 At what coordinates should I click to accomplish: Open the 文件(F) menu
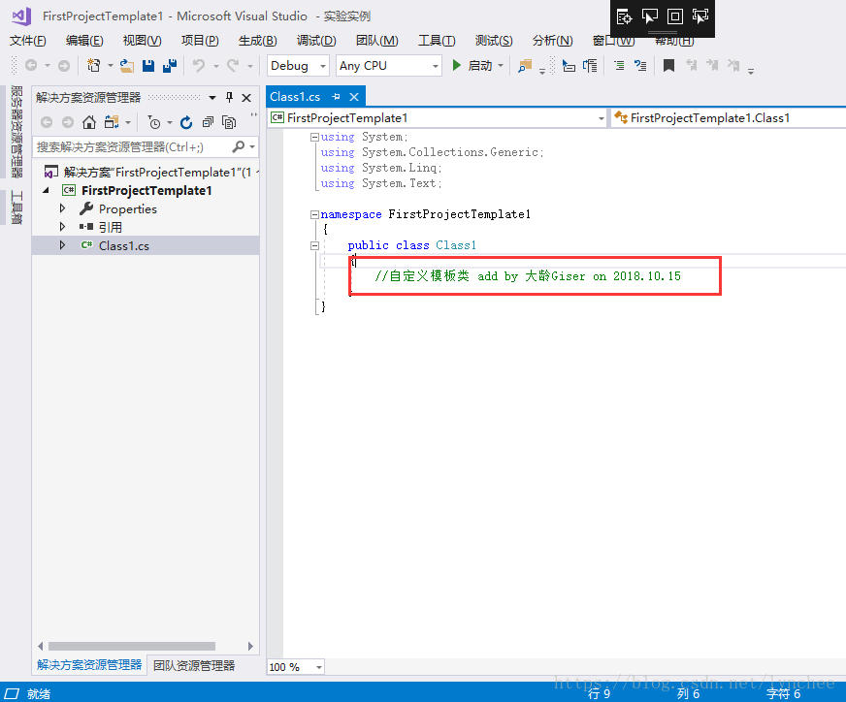coord(27,41)
